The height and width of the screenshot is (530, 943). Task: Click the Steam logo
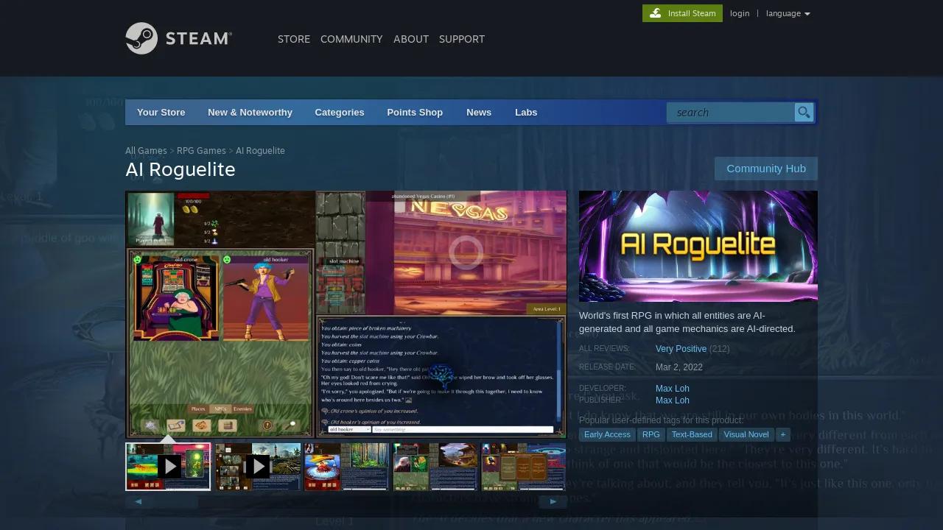click(179, 38)
